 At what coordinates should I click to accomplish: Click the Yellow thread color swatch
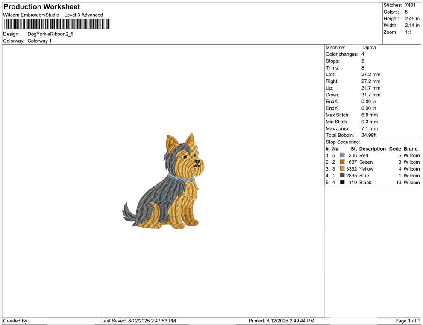click(x=342, y=168)
